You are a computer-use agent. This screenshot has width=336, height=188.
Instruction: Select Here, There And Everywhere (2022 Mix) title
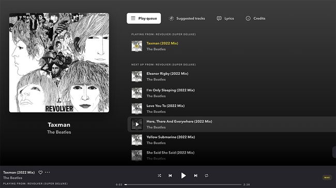(x=179, y=122)
